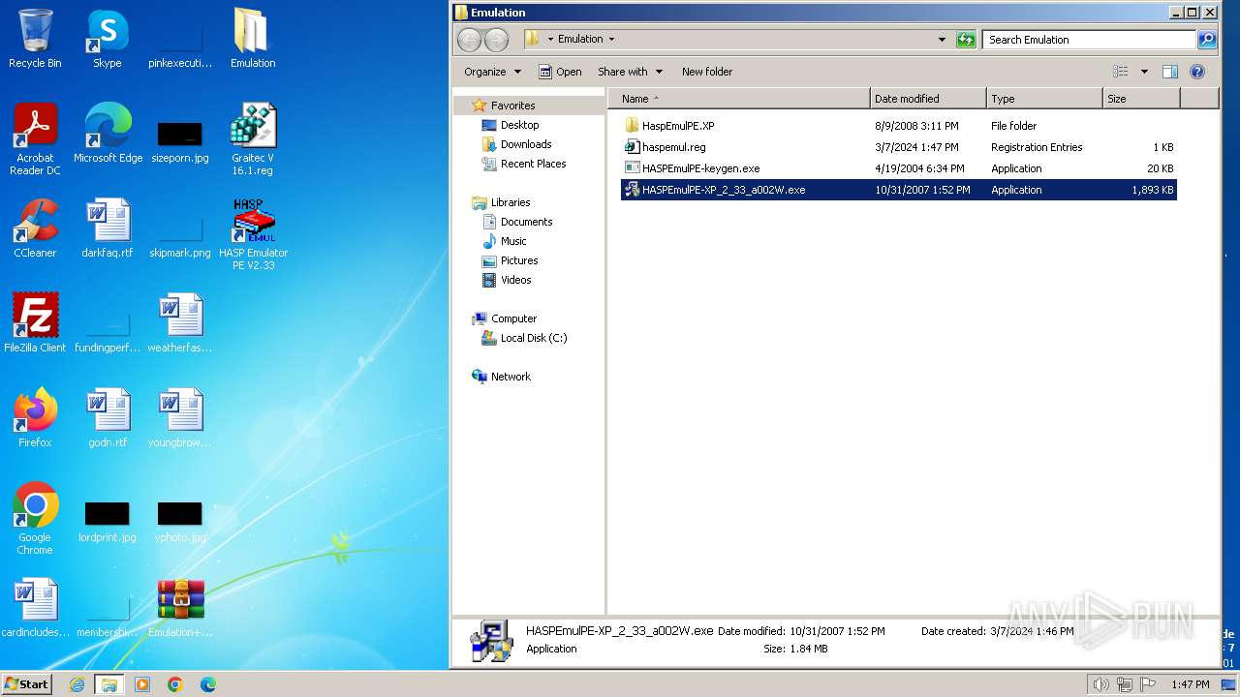Click the volume tray icon
This screenshot has height=697, width=1240.
[x=1100, y=684]
